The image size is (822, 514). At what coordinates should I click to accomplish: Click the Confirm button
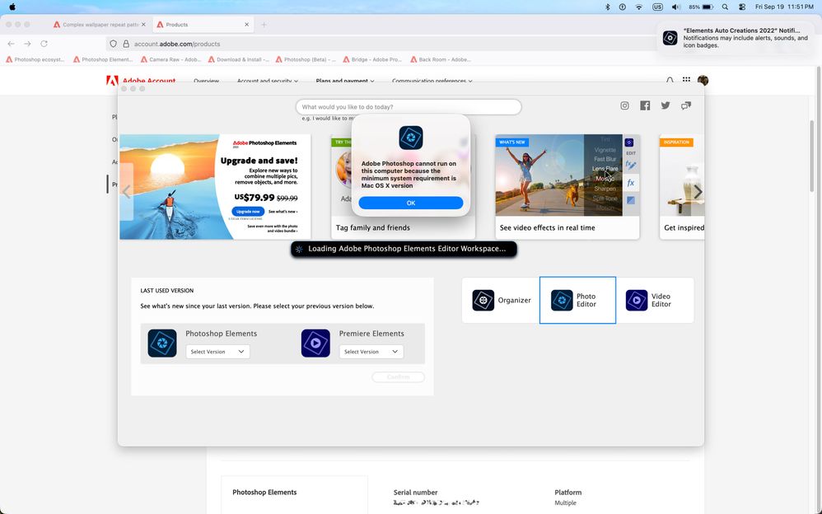[x=398, y=376]
